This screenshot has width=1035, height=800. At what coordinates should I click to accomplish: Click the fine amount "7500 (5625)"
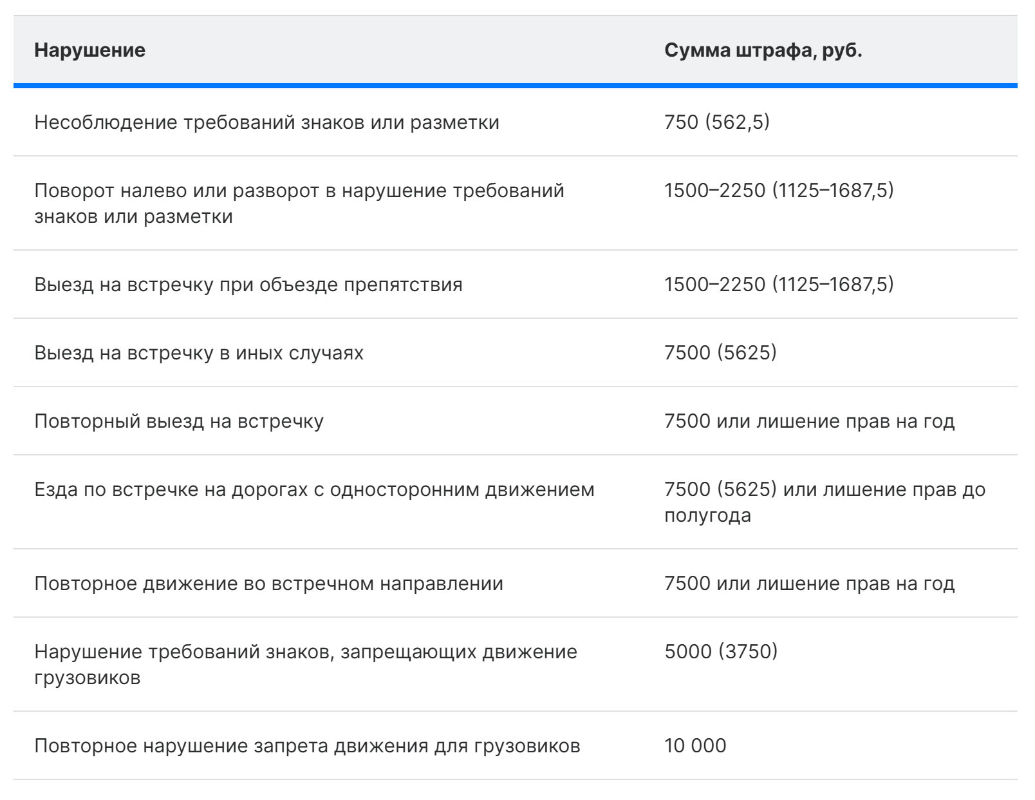(720, 353)
